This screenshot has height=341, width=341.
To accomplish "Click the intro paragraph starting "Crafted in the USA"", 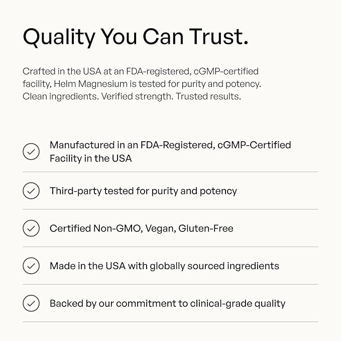I will (142, 84).
